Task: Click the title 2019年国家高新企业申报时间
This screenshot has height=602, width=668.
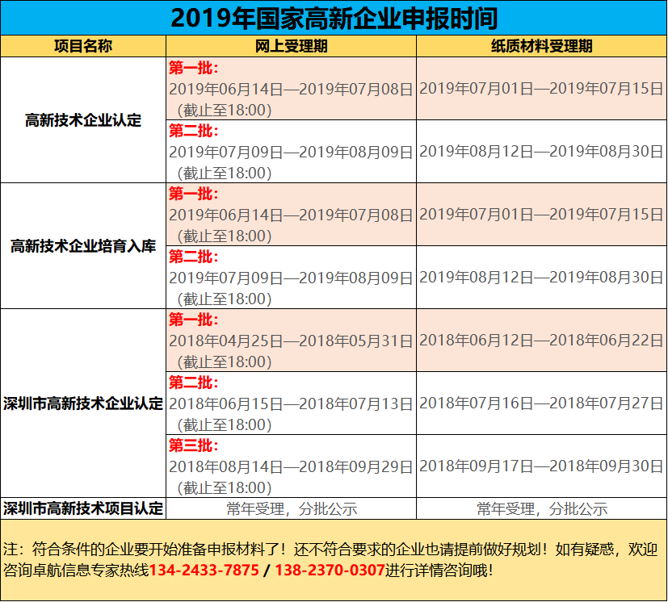Action: click(x=334, y=16)
